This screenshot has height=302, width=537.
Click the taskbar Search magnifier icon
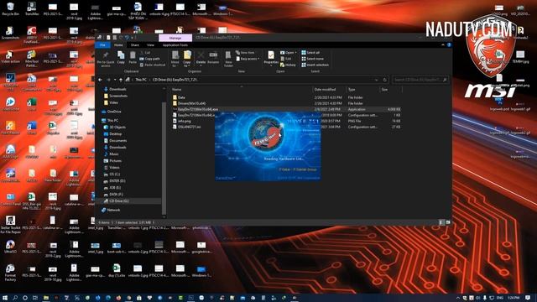[x=15, y=298]
